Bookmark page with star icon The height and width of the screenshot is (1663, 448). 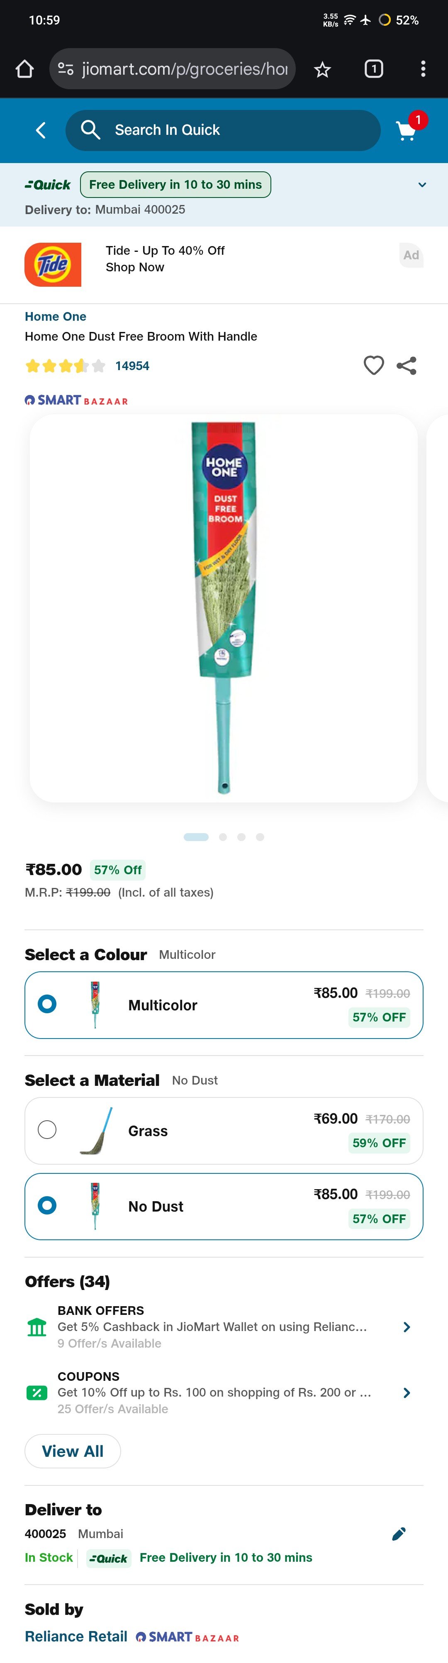322,69
